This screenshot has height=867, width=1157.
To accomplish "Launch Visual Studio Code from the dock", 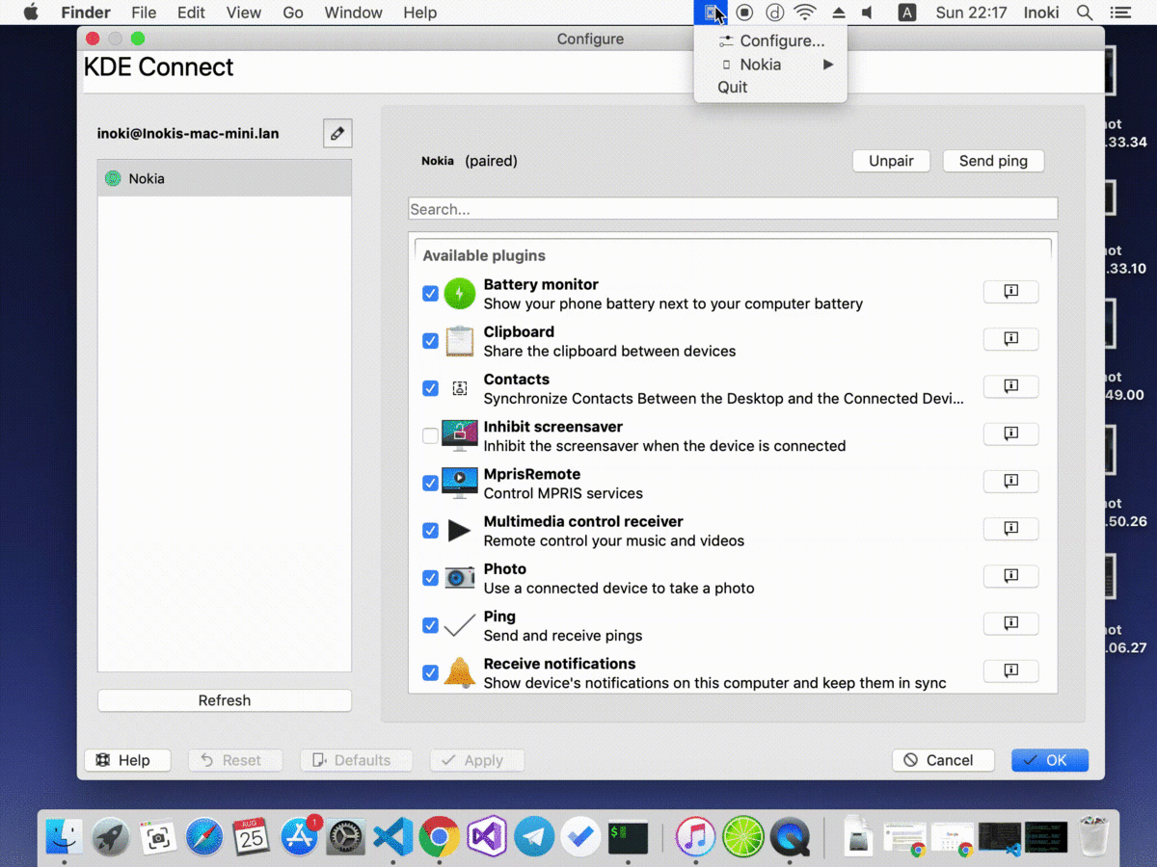I will [392, 837].
